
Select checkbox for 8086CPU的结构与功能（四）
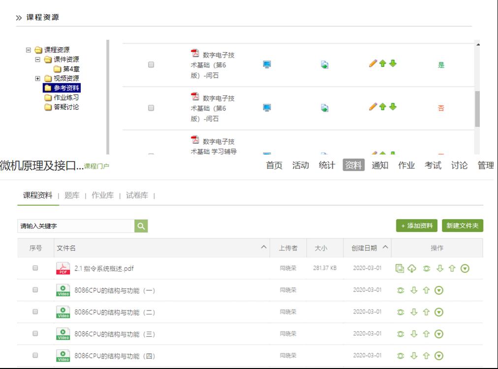coord(35,355)
